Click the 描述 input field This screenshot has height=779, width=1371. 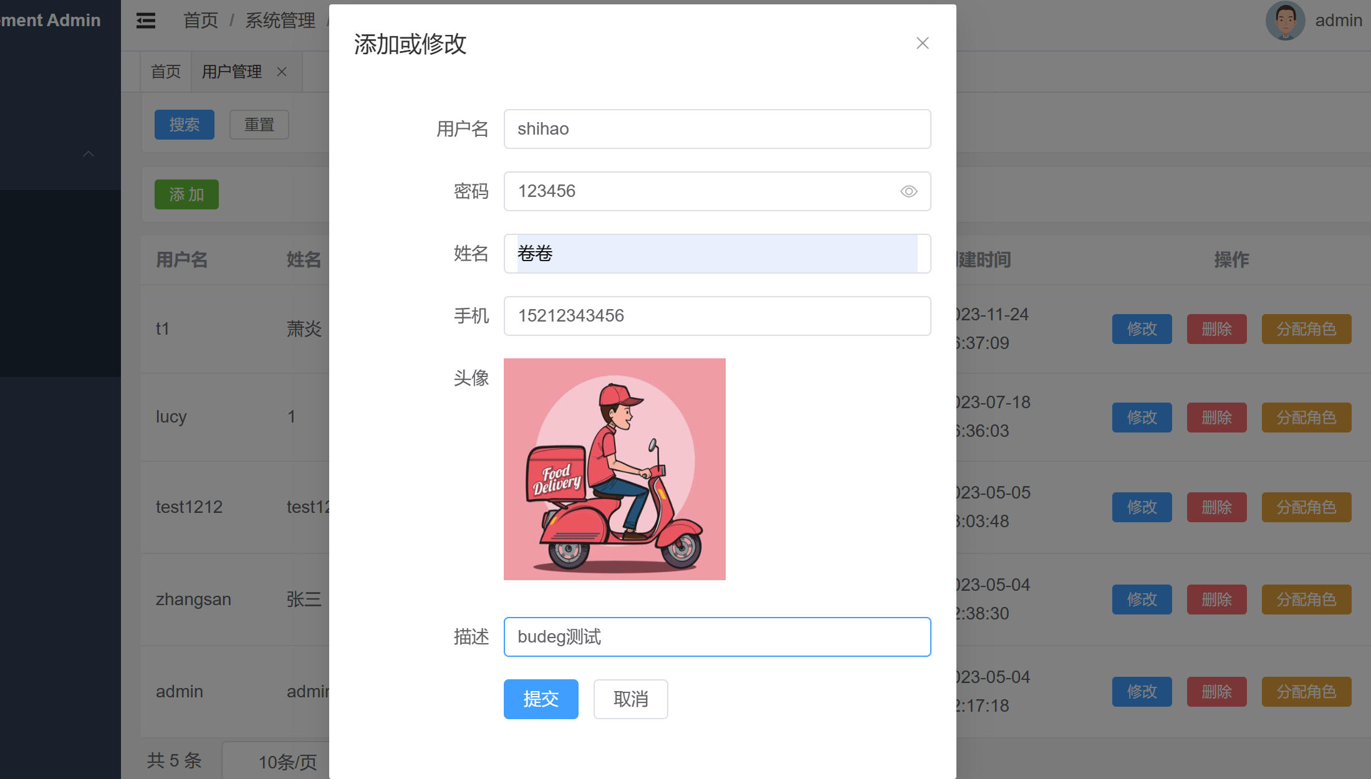tap(717, 637)
